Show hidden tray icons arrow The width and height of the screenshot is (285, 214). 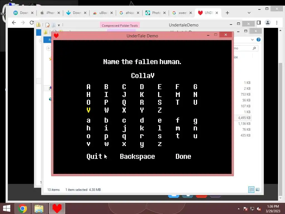tap(239, 209)
